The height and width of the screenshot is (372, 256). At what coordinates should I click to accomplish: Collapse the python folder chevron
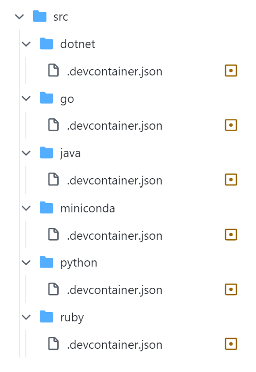tap(26, 262)
